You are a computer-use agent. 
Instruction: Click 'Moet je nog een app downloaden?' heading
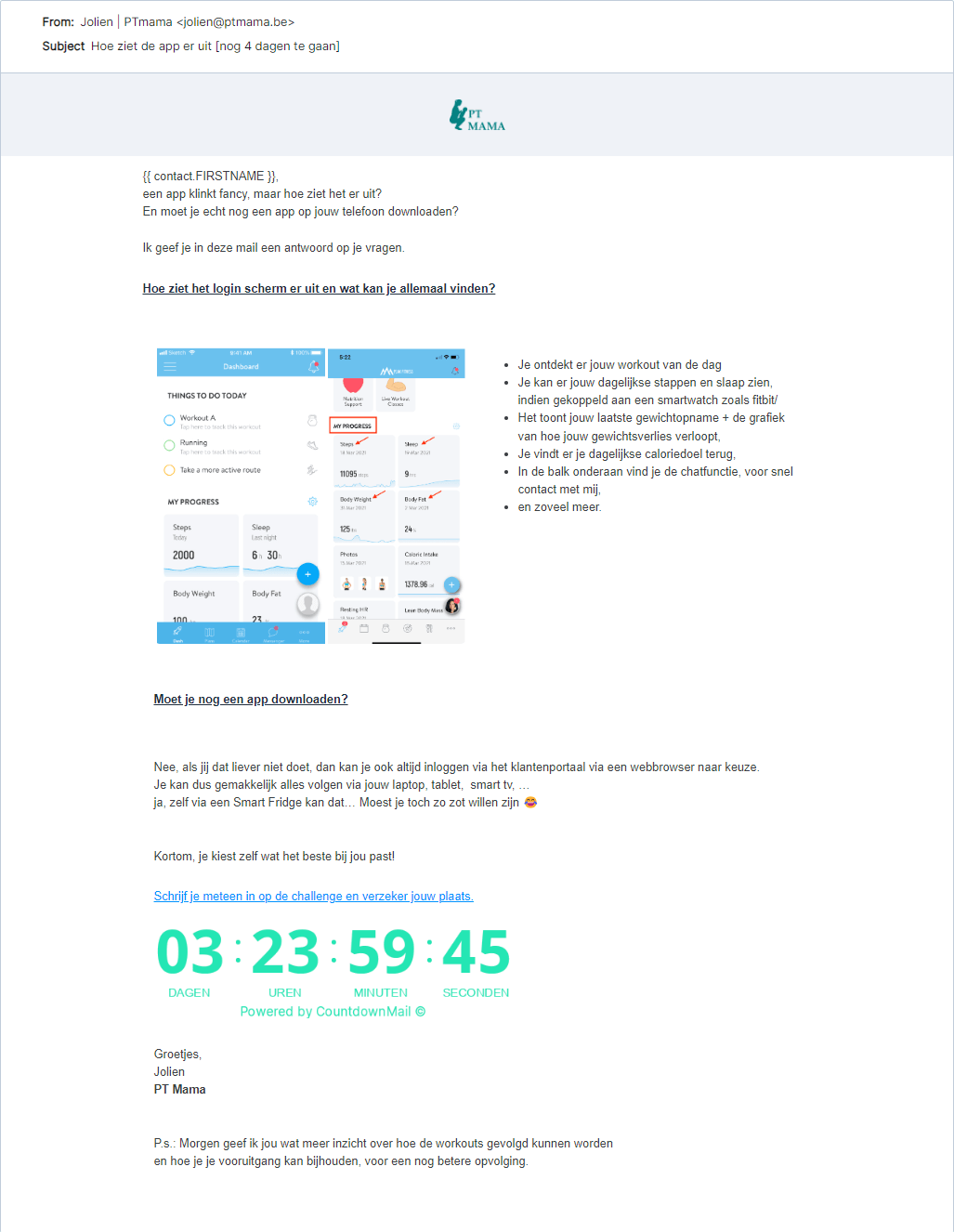coord(251,699)
